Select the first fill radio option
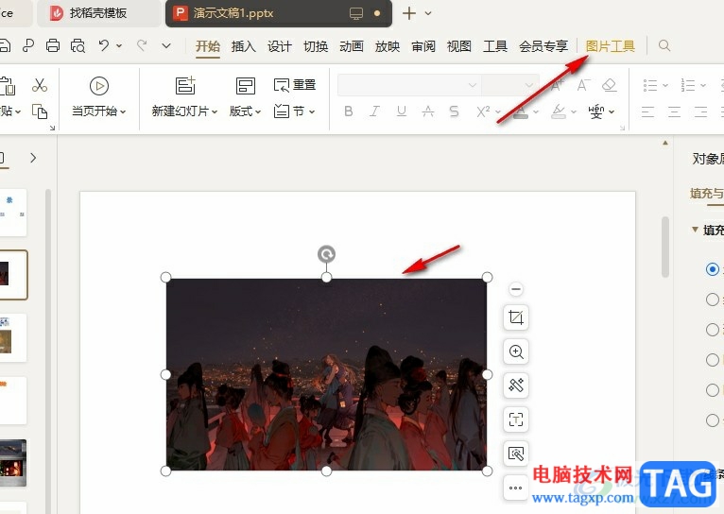The width and height of the screenshot is (724, 514). (x=713, y=269)
